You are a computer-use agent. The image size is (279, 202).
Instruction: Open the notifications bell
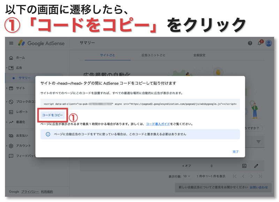(259, 43)
